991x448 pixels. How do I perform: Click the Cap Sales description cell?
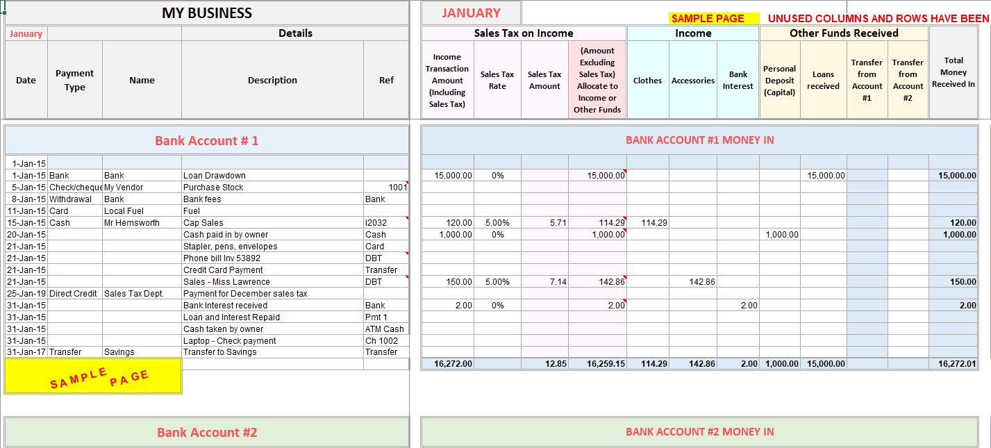pyautogui.click(x=272, y=223)
